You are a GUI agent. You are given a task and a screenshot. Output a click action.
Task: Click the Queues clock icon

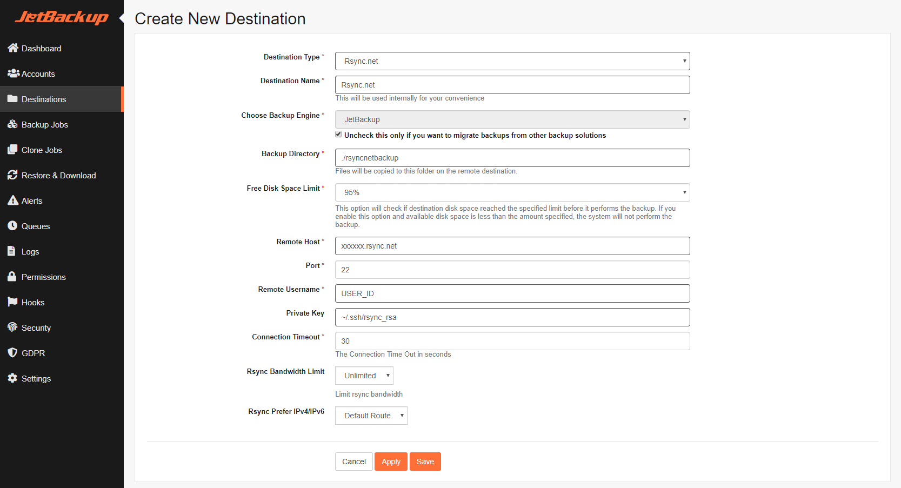point(12,226)
